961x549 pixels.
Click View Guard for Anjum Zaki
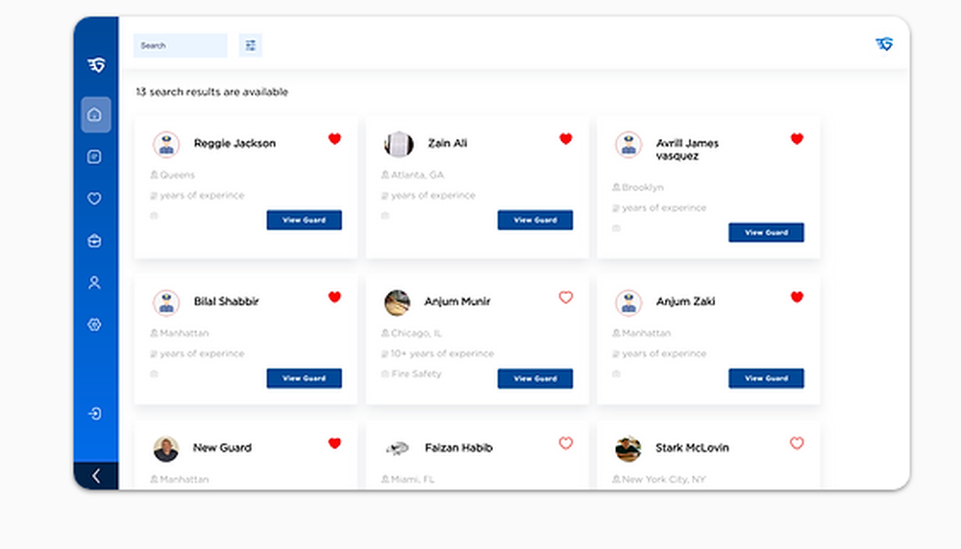[x=766, y=378]
